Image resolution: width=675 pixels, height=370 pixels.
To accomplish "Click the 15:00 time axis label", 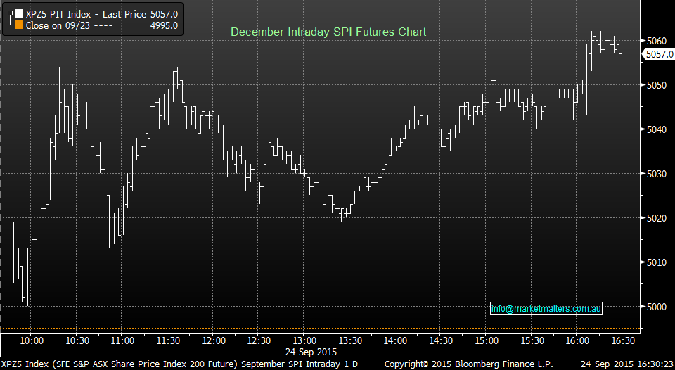I will [x=487, y=340].
